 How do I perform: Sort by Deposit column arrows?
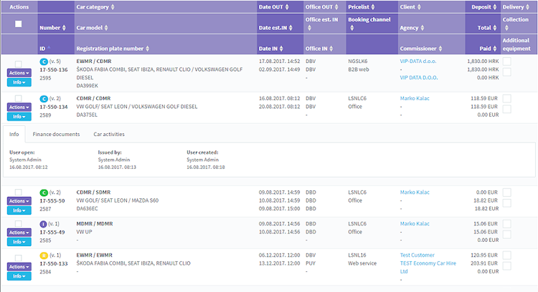[494, 7]
